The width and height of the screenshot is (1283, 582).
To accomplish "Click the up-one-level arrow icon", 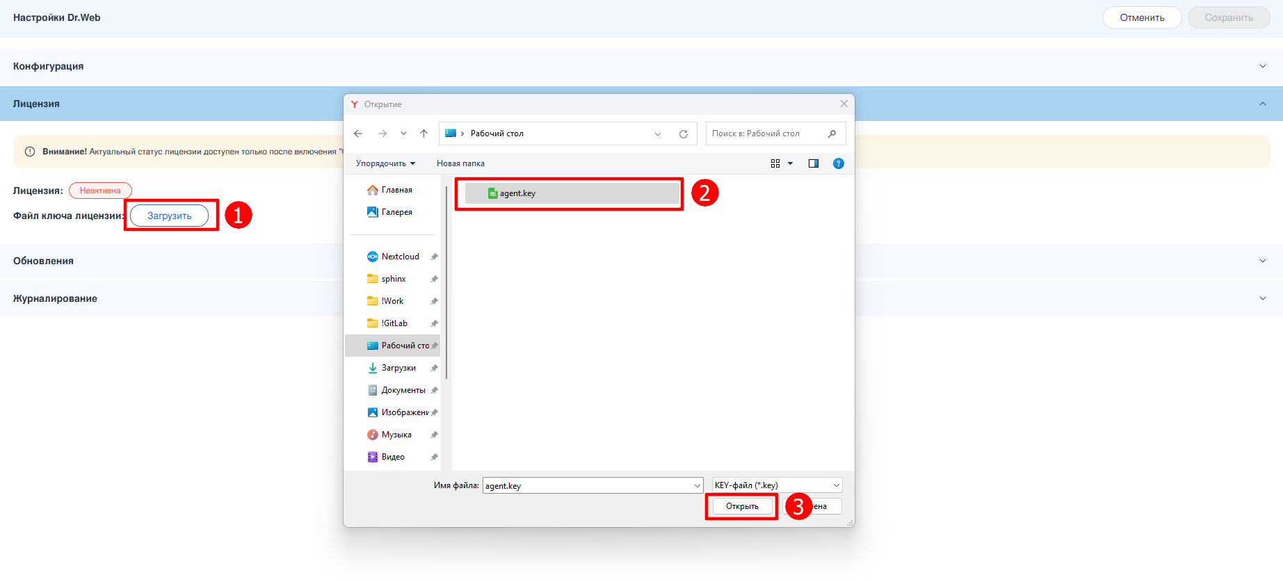I will (x=423, y=134).
